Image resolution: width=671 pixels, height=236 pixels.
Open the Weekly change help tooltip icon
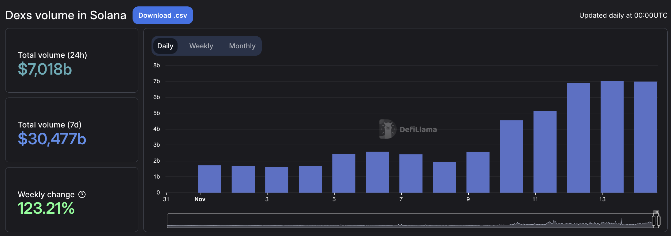pyautogui.click(x=82, y=194)
